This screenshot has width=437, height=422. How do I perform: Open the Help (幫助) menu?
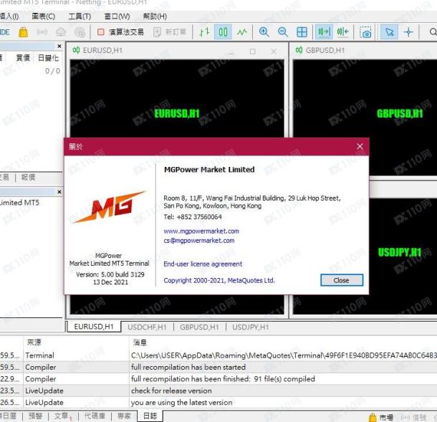155,16
